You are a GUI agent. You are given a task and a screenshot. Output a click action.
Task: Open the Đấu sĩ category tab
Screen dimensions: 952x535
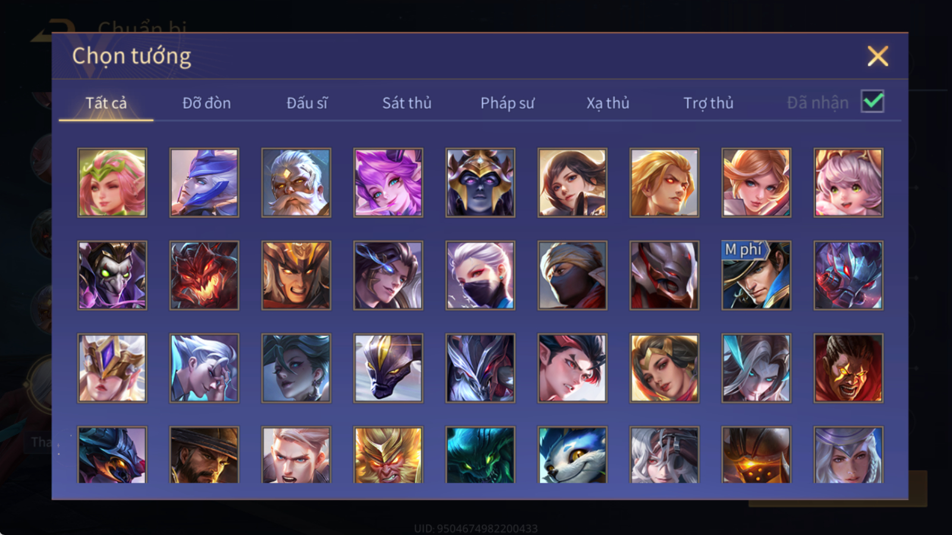307,103
